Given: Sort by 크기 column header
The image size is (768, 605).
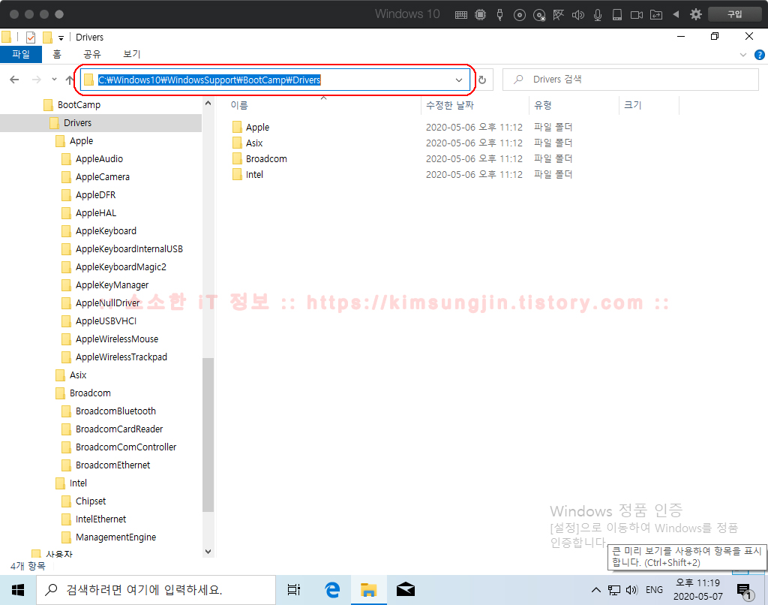Looking at the screenshot, I should click(x=632, y=105).
